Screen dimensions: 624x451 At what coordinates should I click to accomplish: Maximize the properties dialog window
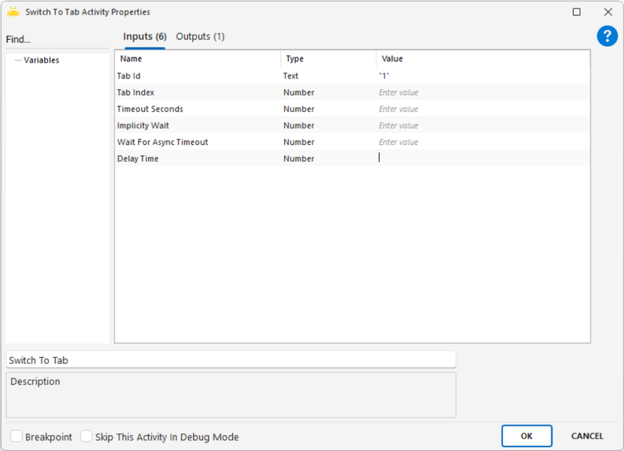coord(576,12)
